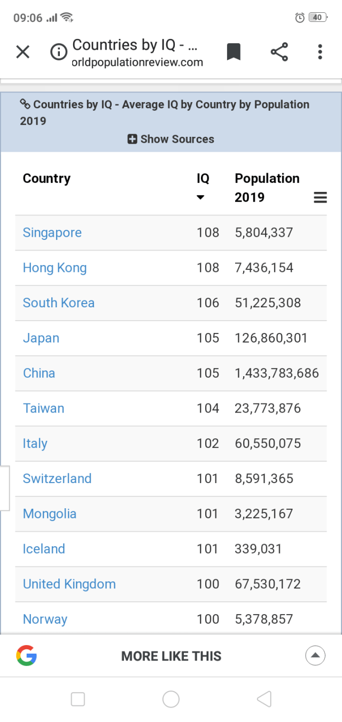Open the table hamburger menu
The image size is (342, 722).
[x=320, y=198]
